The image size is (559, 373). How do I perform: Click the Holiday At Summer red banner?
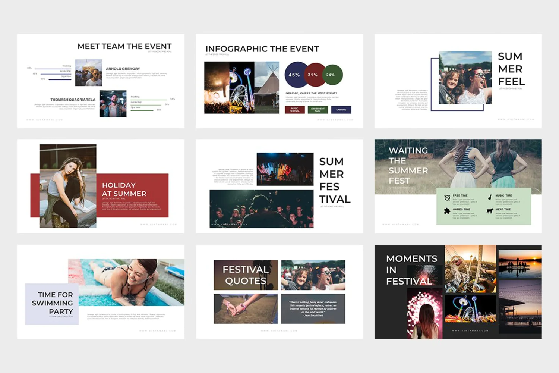click(x=132, y=195)
